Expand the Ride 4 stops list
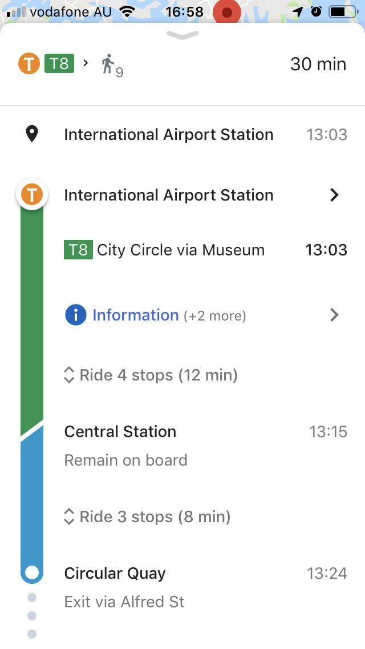Image resolution: width=365 pixels, height=649 pixels. pyautogui.click(x=151, y=375)
